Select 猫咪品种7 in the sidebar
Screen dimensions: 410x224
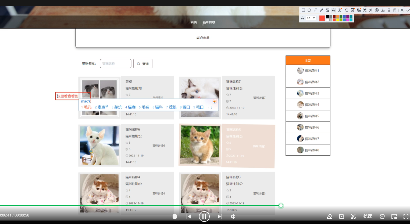coord(308,139)
